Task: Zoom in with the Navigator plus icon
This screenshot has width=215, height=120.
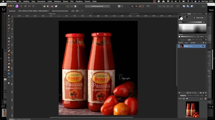Action: pyautogui.click(x=205, y=99)
